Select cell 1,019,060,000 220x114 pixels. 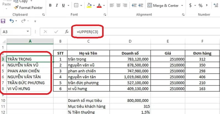[130, 77]
